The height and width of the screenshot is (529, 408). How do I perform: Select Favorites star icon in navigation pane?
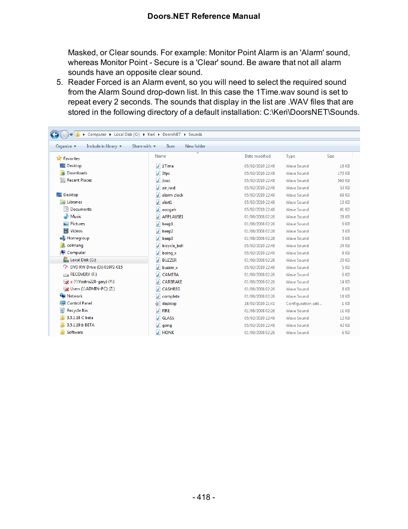click(59, 158)
